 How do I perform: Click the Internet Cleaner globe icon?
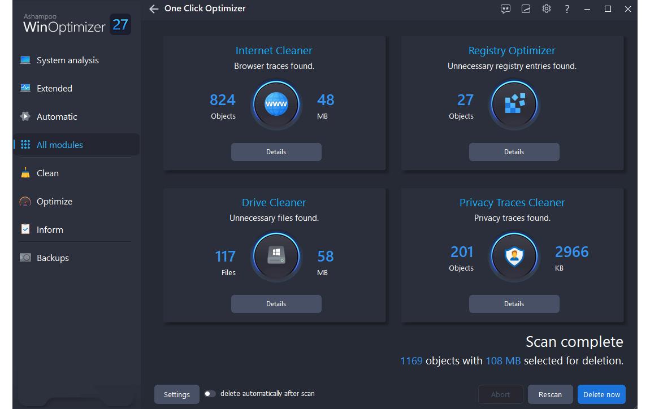pyautogui.click(x=276, y=105)
